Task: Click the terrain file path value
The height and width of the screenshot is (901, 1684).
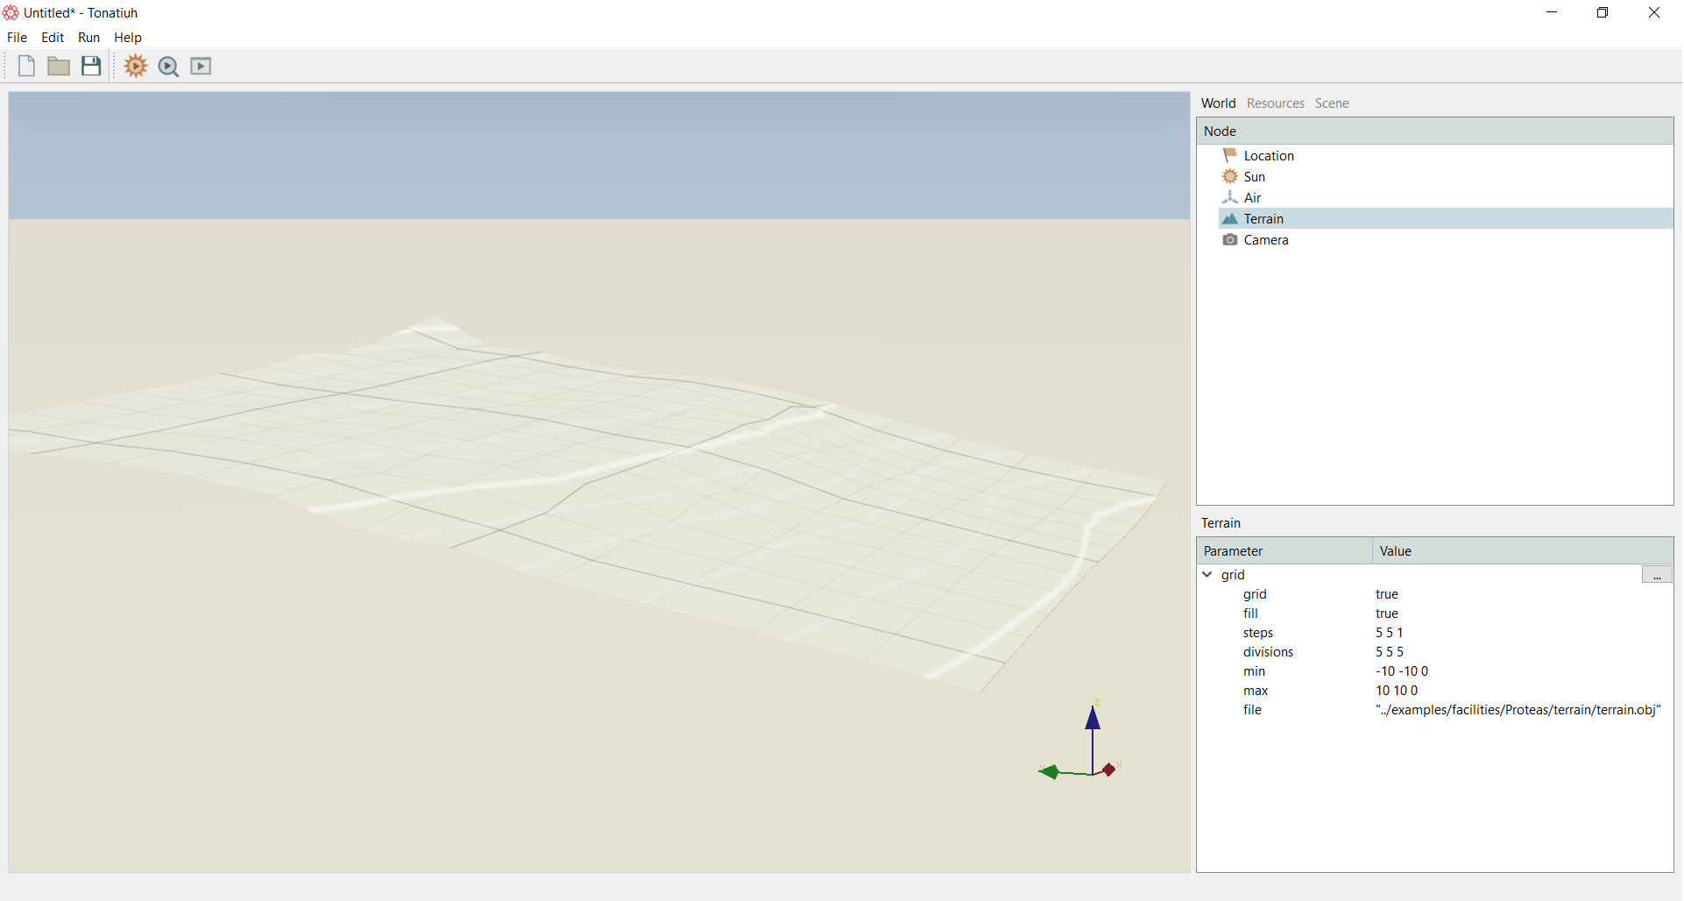Action: (1518, 710)
